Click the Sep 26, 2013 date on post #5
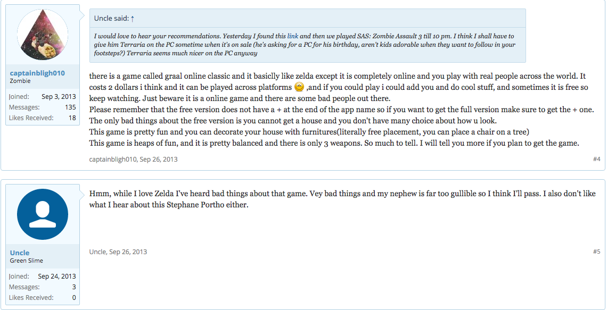607x310 pixels. pyautogui.click(x=128, y=252)
